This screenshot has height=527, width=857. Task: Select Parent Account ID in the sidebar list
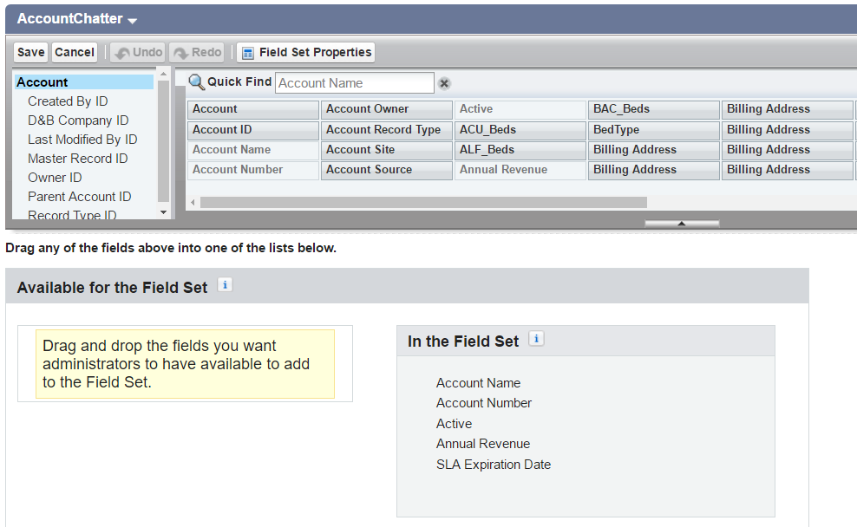[x=79, y=197]
